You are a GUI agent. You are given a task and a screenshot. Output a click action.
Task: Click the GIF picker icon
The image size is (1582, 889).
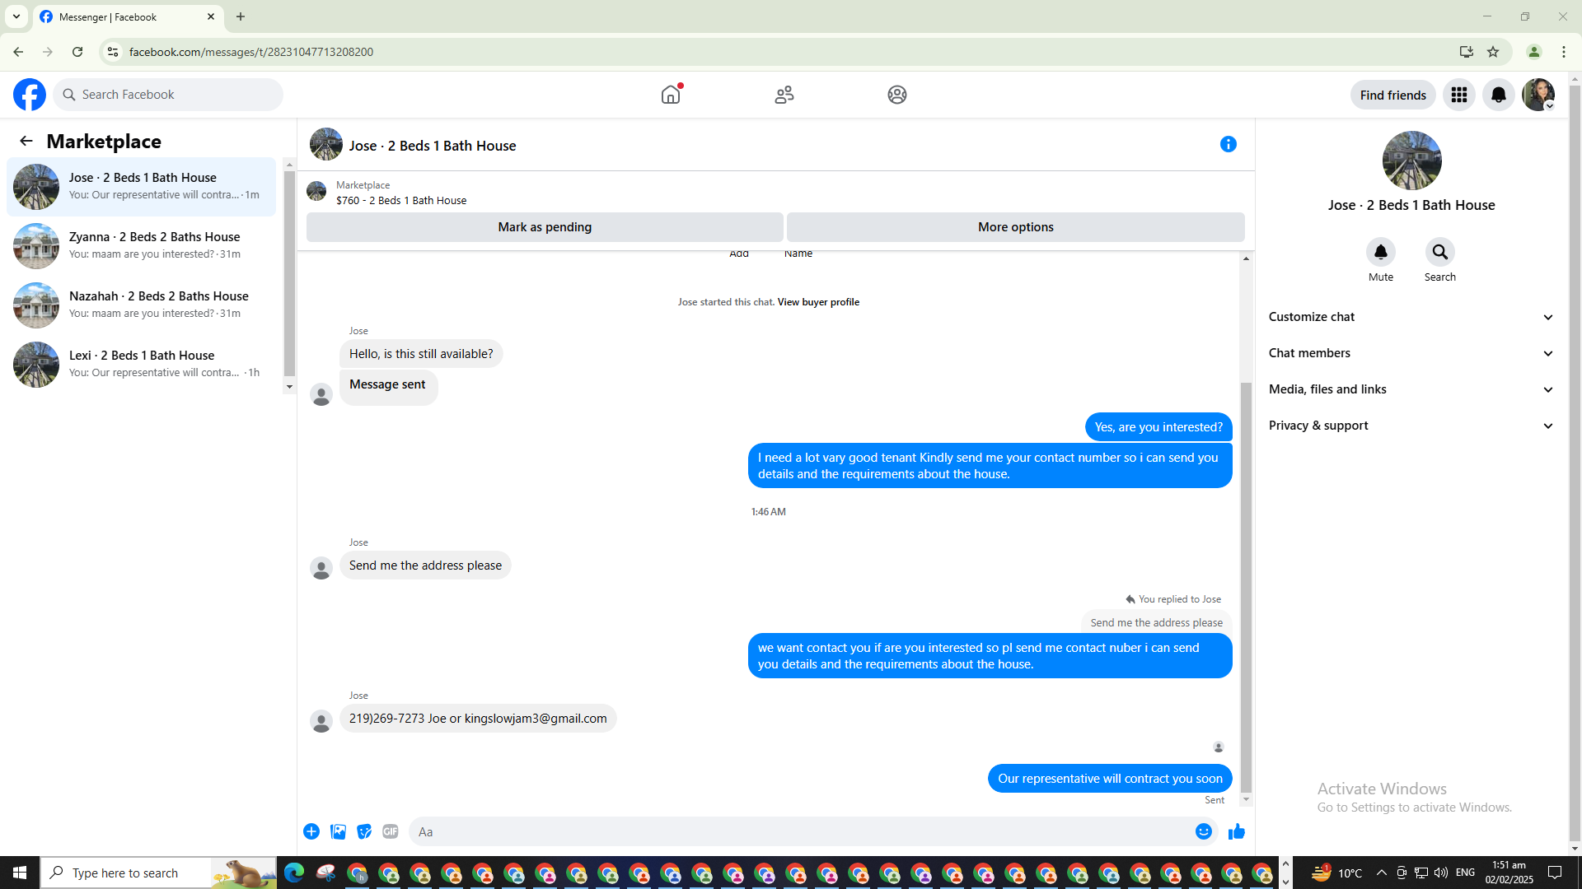(x=391, y=831)
